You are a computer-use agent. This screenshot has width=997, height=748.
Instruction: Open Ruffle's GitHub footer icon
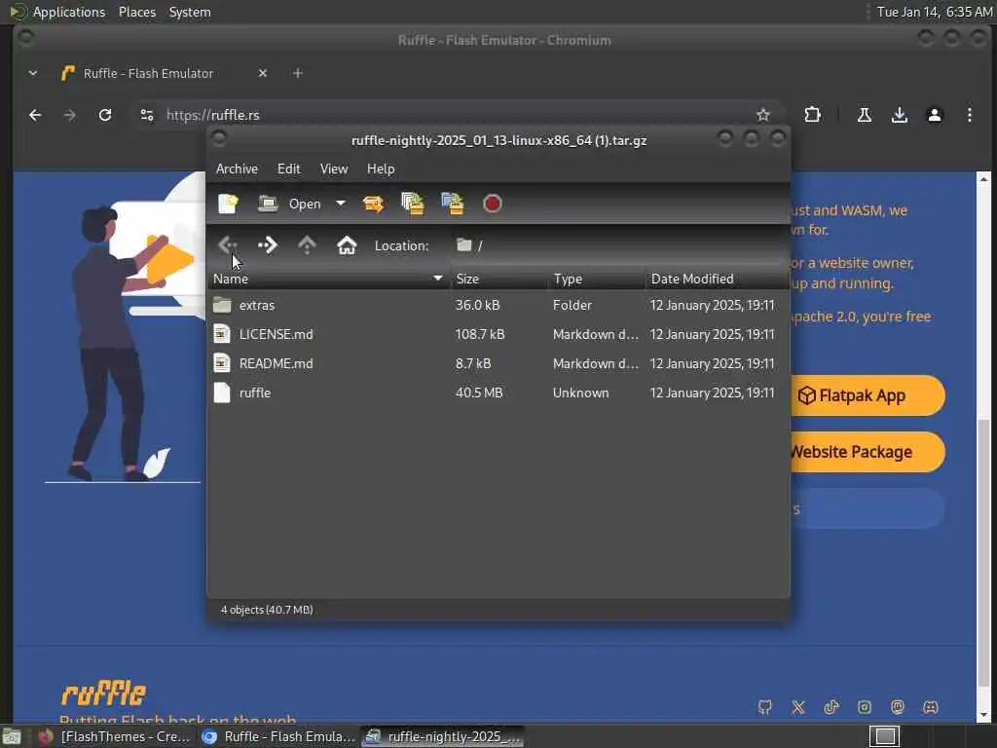click(765, 707)
